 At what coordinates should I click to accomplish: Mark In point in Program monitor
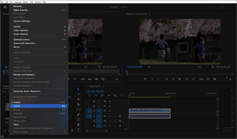point(152,79)
